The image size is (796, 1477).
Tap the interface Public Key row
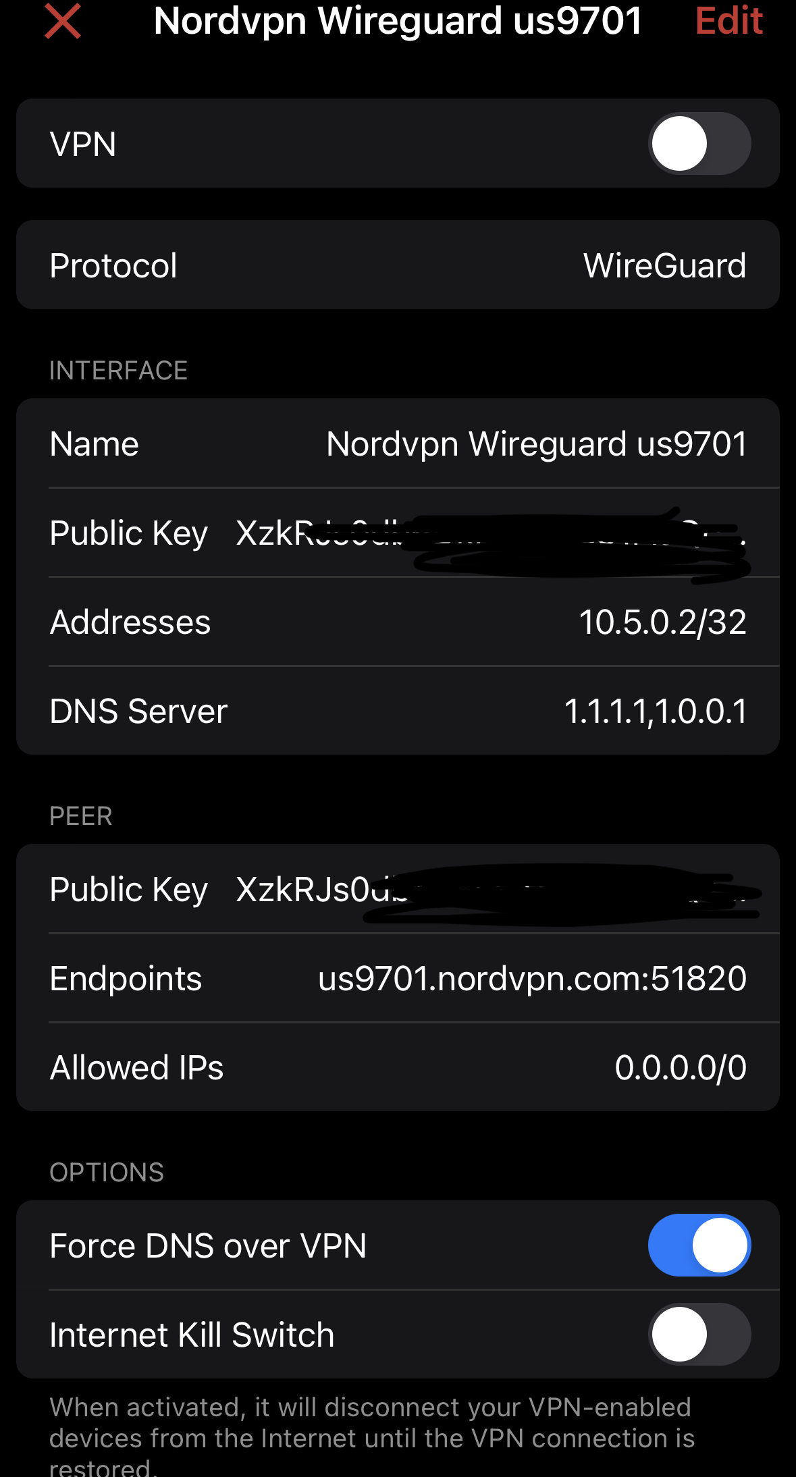point(398,533)
